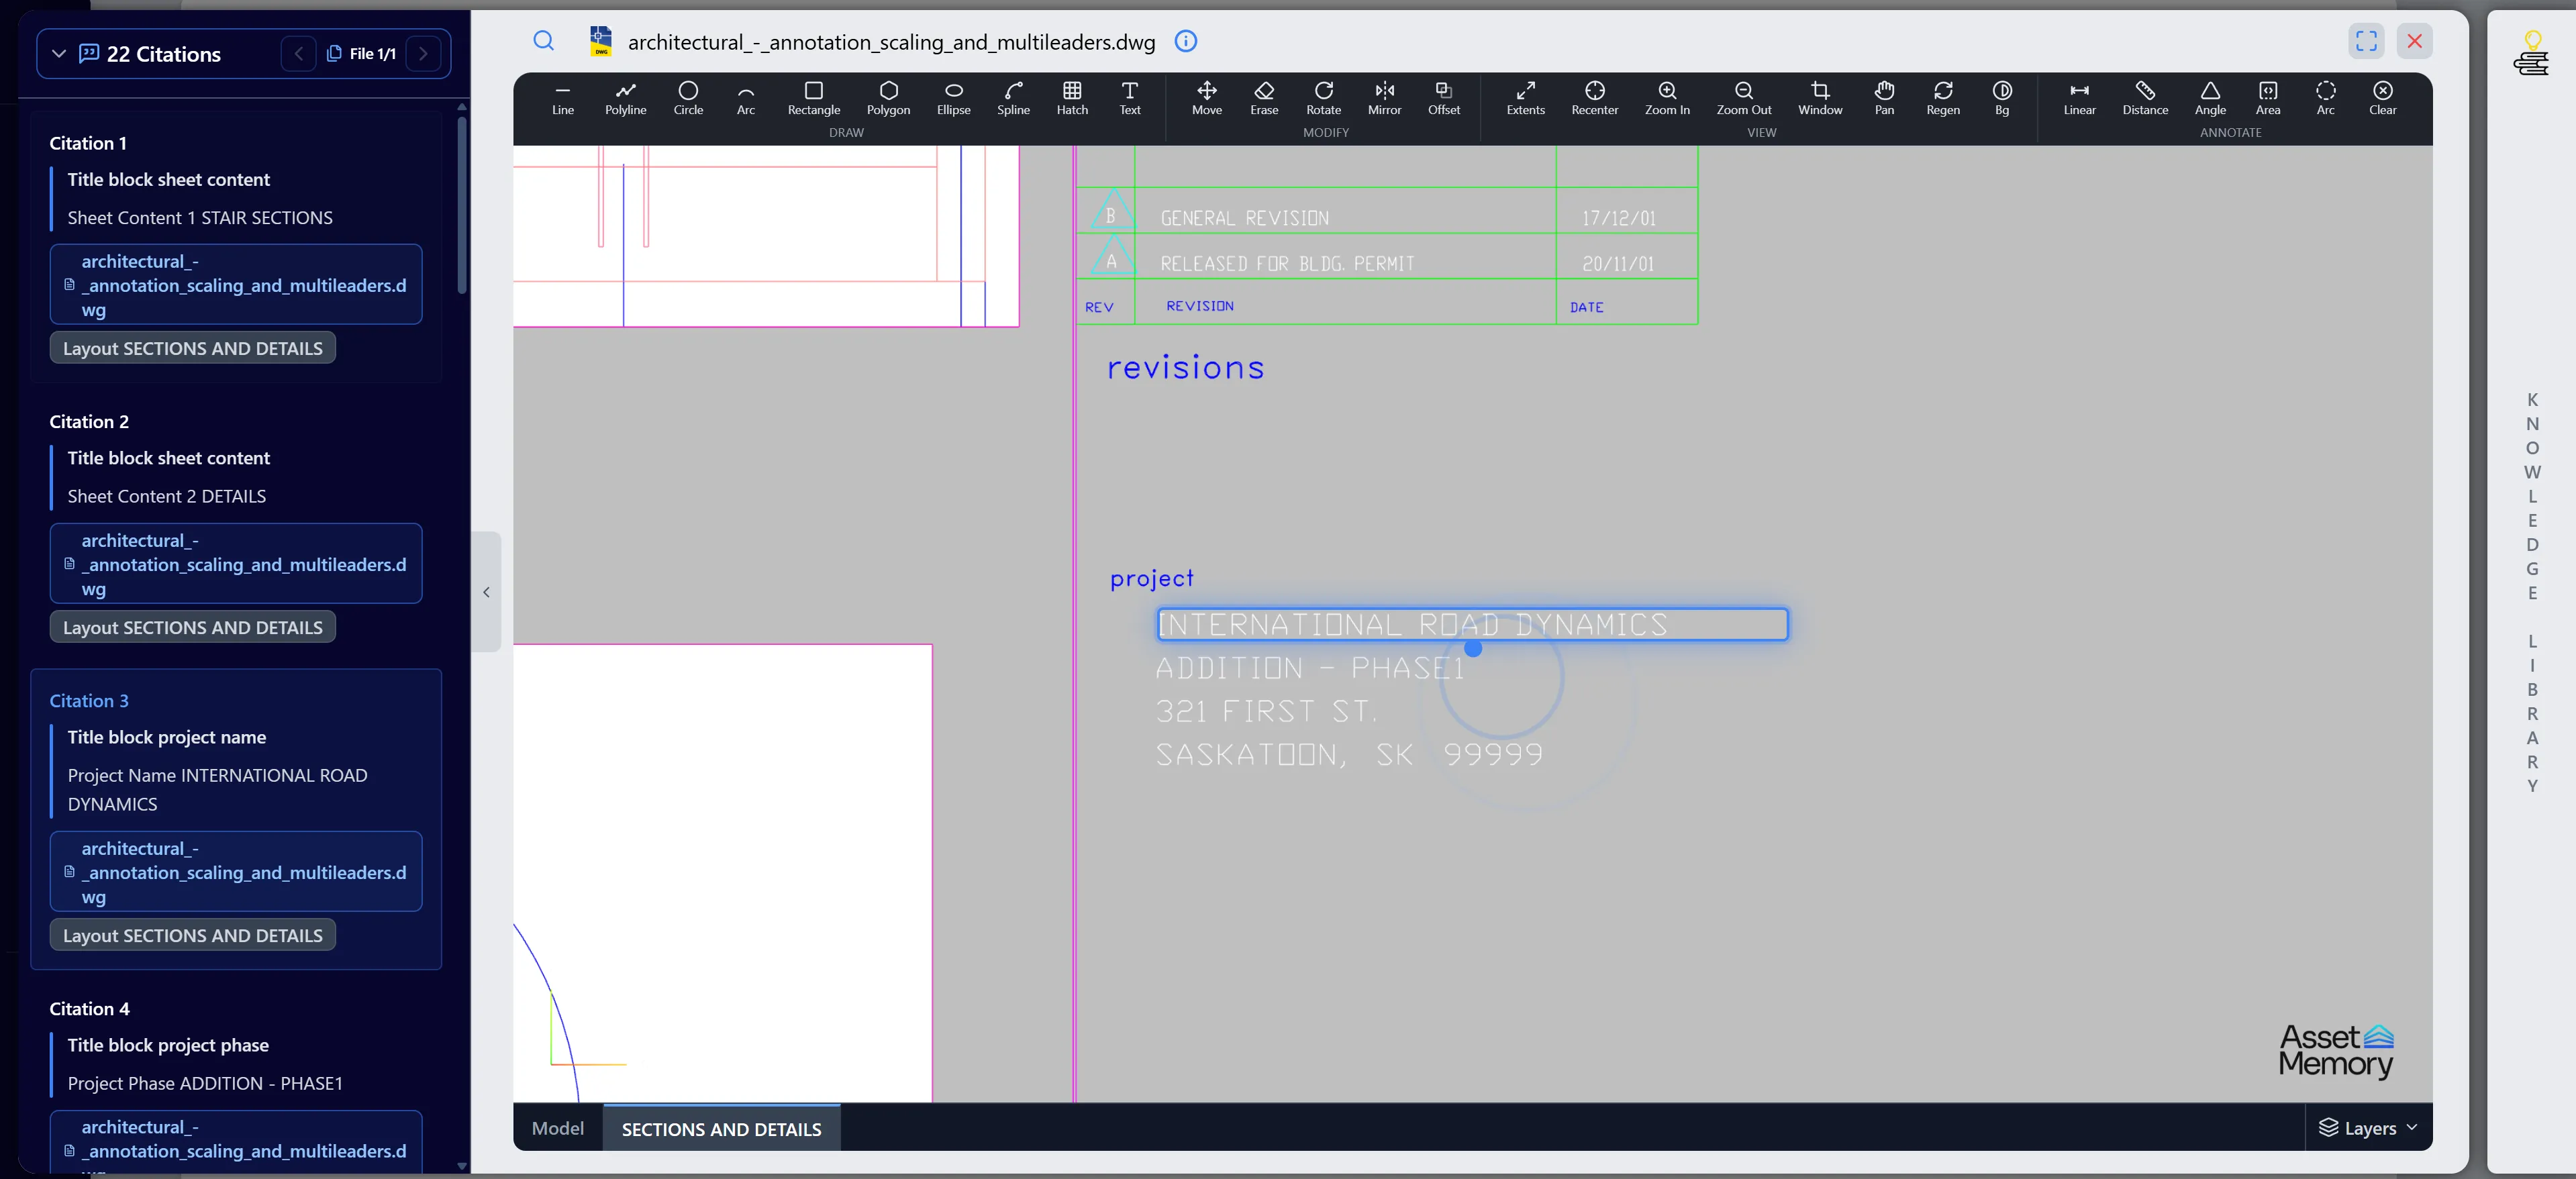
Task: Select the Polyline draw tool
Action: point(625,98)
